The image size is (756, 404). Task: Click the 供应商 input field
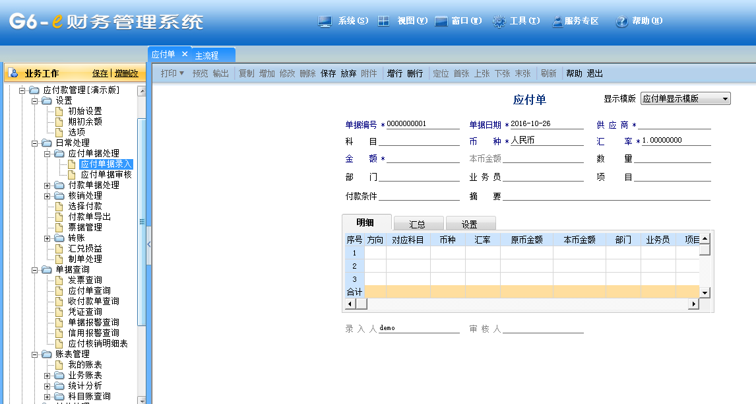pos(674,124)
